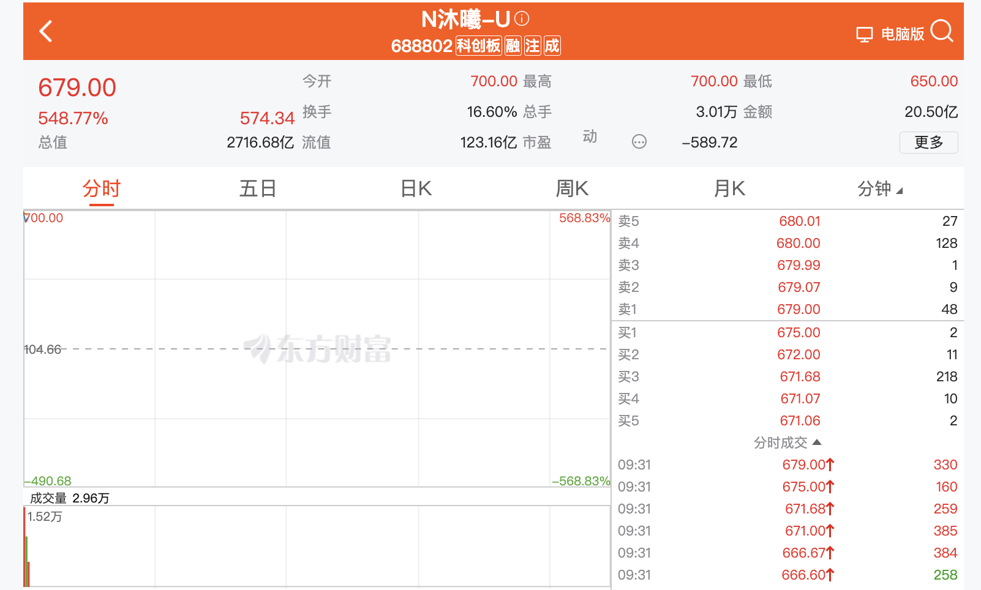Collapse the 分时成交 list
Viewport: 981px width, 590px height.
pyautogui.click(x=787, y=443)
